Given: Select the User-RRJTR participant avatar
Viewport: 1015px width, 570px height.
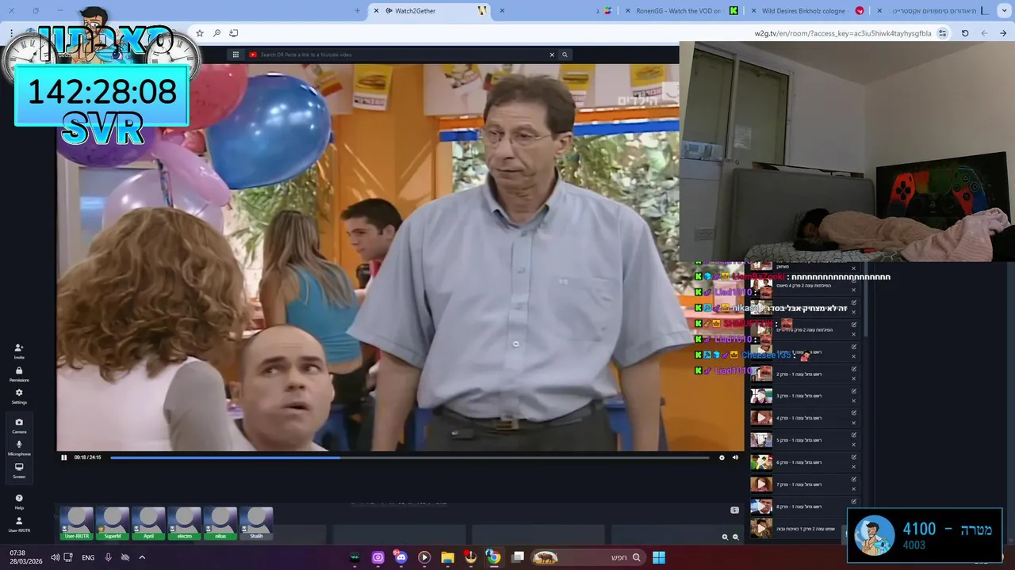Looking at the screenshot, I should pyautogui.click(x=77, y=523).
